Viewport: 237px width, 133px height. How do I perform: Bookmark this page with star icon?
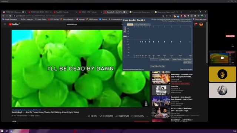pyautogui.click(x=170, y=16)
